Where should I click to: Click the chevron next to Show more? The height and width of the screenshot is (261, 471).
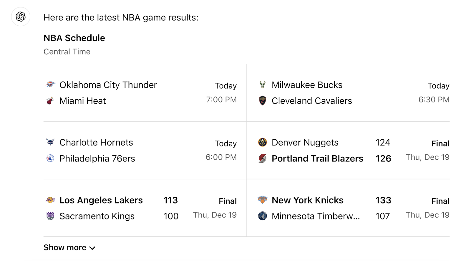coord(92,248)
